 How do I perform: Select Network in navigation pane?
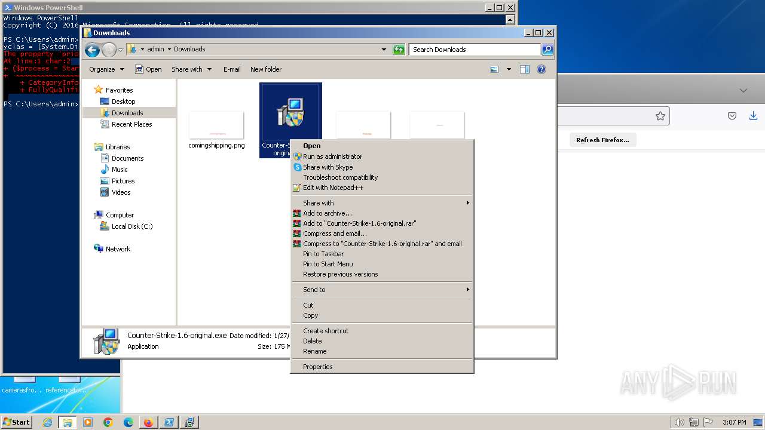(x=118, y=249)
